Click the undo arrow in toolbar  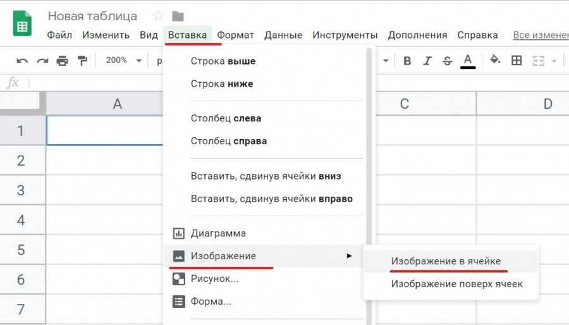23,61
